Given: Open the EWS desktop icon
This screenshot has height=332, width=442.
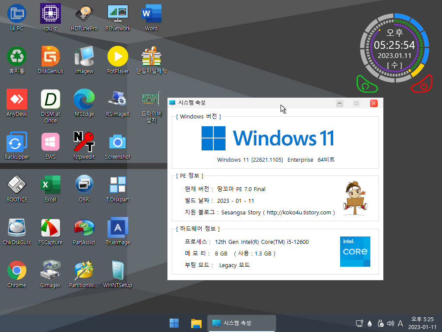Looking at the screenshot, I should [51, 146].
